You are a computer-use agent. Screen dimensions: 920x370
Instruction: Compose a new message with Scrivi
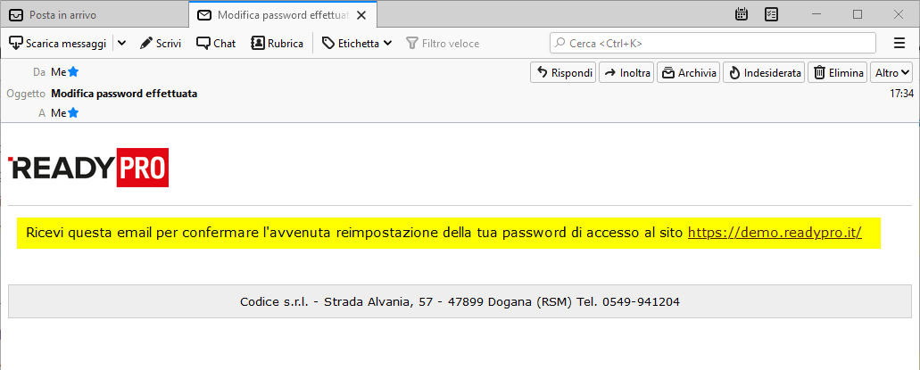[x=161, y=43]
